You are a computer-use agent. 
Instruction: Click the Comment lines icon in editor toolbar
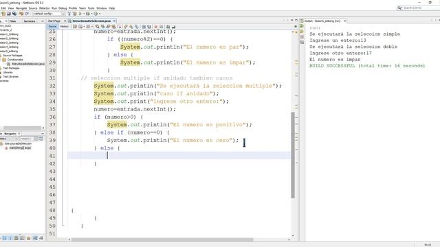[168, 27]
